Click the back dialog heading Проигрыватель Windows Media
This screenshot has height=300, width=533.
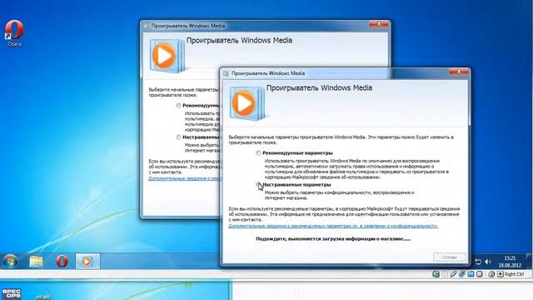(x=239, y=40)
